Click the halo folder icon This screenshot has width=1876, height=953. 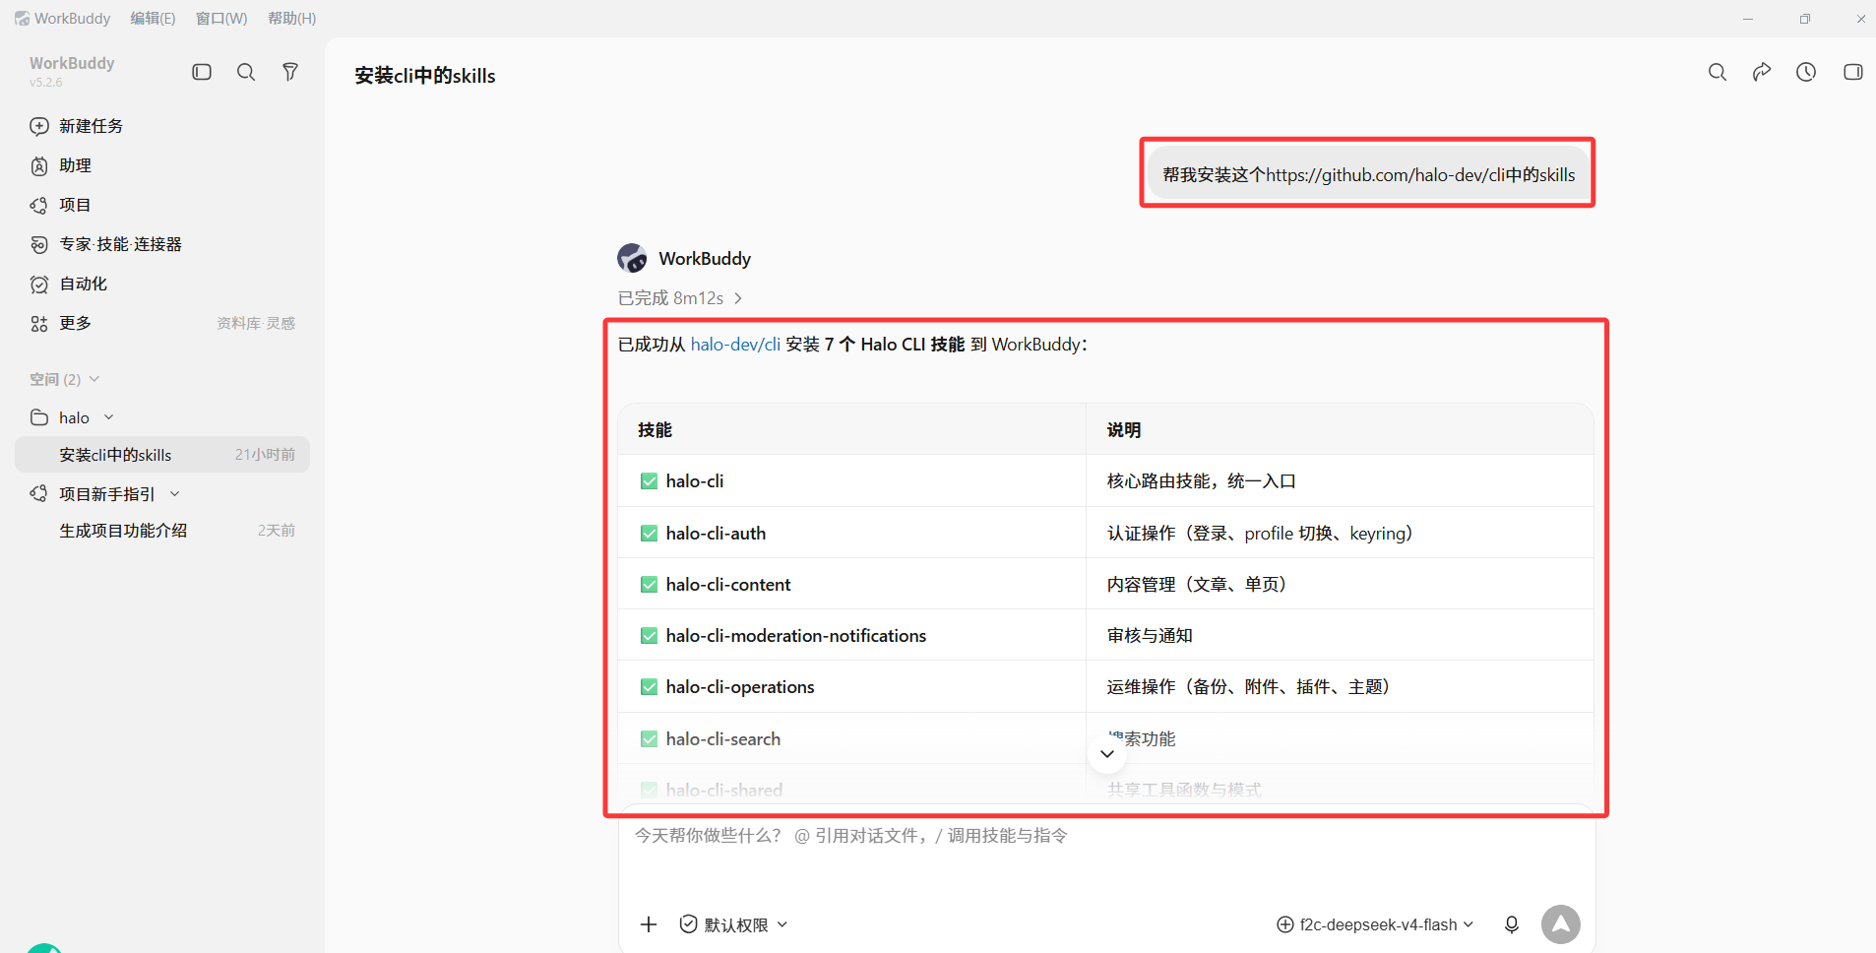point(39,417)
